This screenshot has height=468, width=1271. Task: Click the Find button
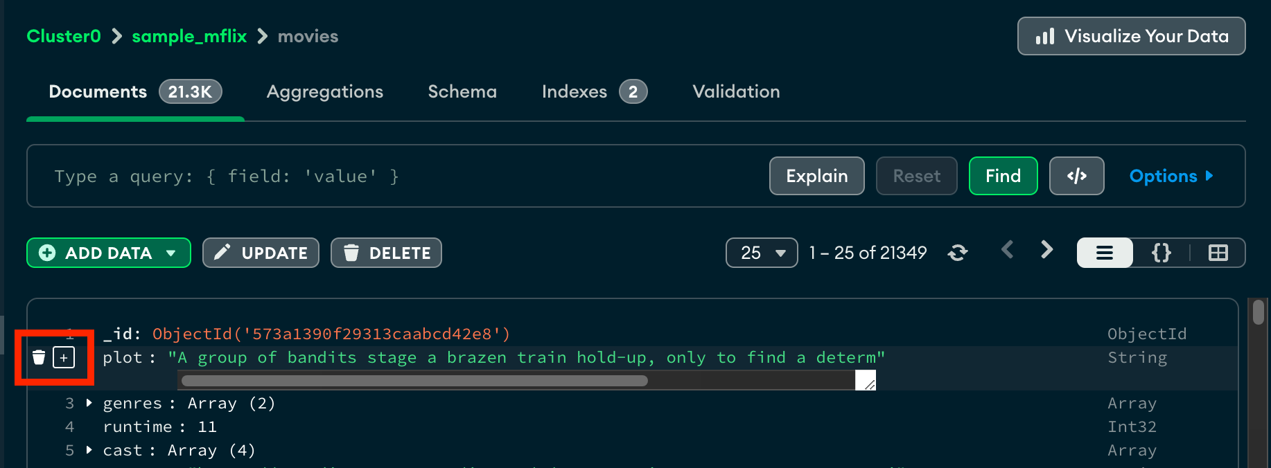1003,176
